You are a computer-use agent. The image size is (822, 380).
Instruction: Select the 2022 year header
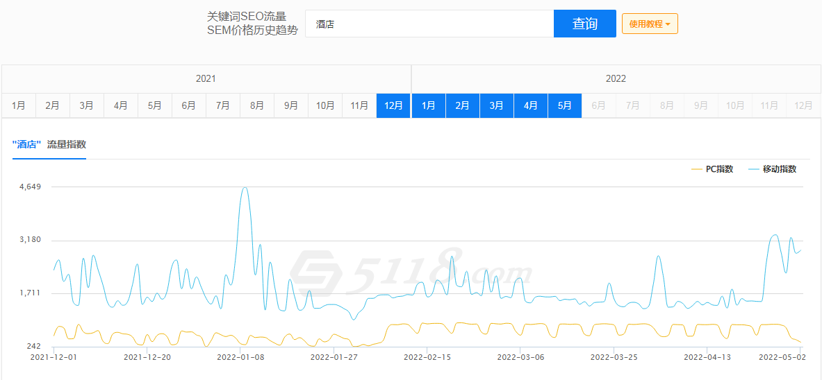616,79
